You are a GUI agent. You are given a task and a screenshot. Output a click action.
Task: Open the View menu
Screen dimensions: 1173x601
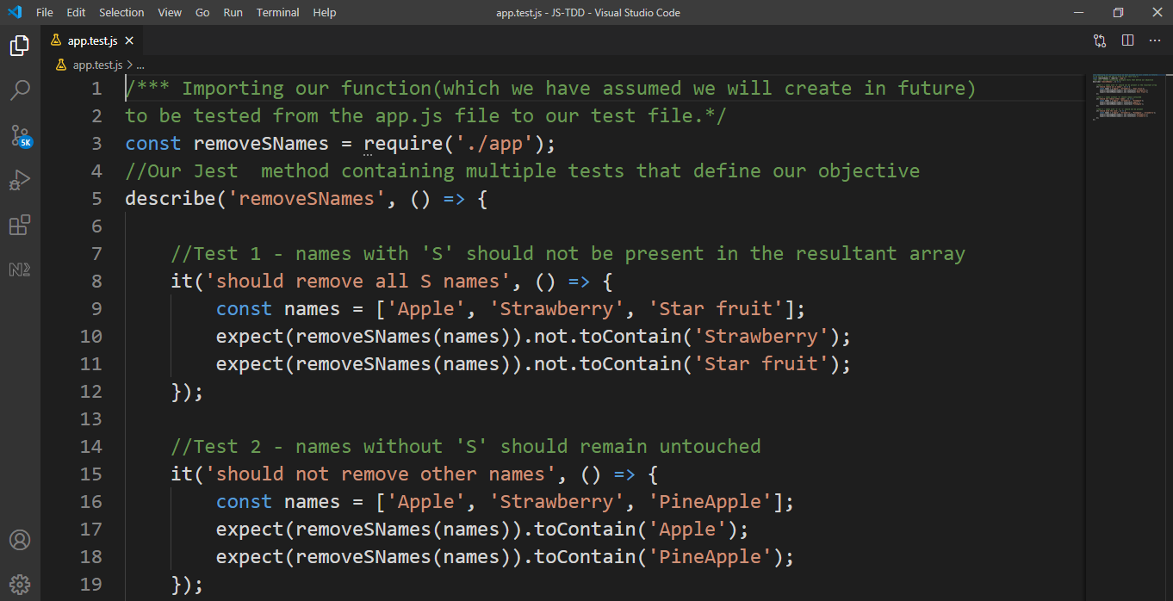coord(170,12)
